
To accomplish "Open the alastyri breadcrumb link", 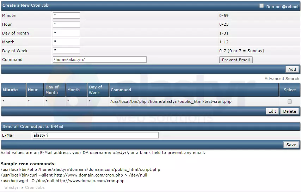I will 12,187.
